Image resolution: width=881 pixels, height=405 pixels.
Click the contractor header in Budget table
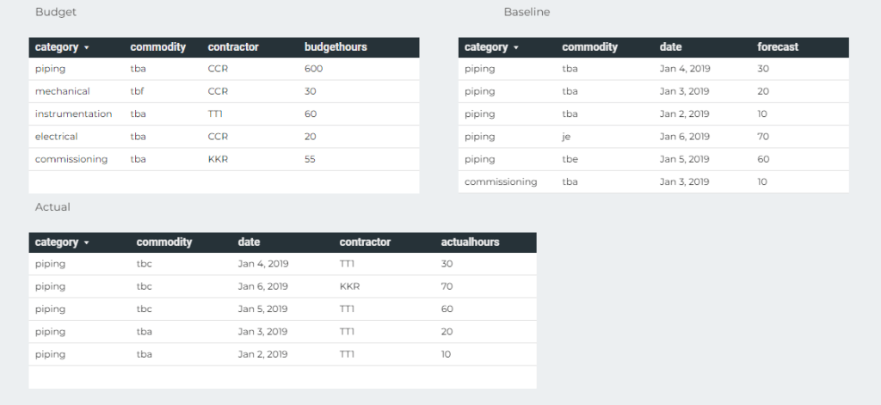point(233,47)
